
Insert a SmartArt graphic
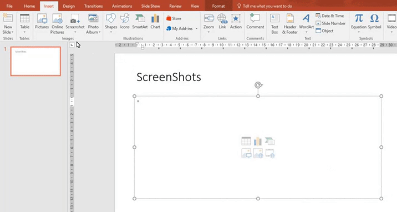pyautogui.click(x=140, y=21)
